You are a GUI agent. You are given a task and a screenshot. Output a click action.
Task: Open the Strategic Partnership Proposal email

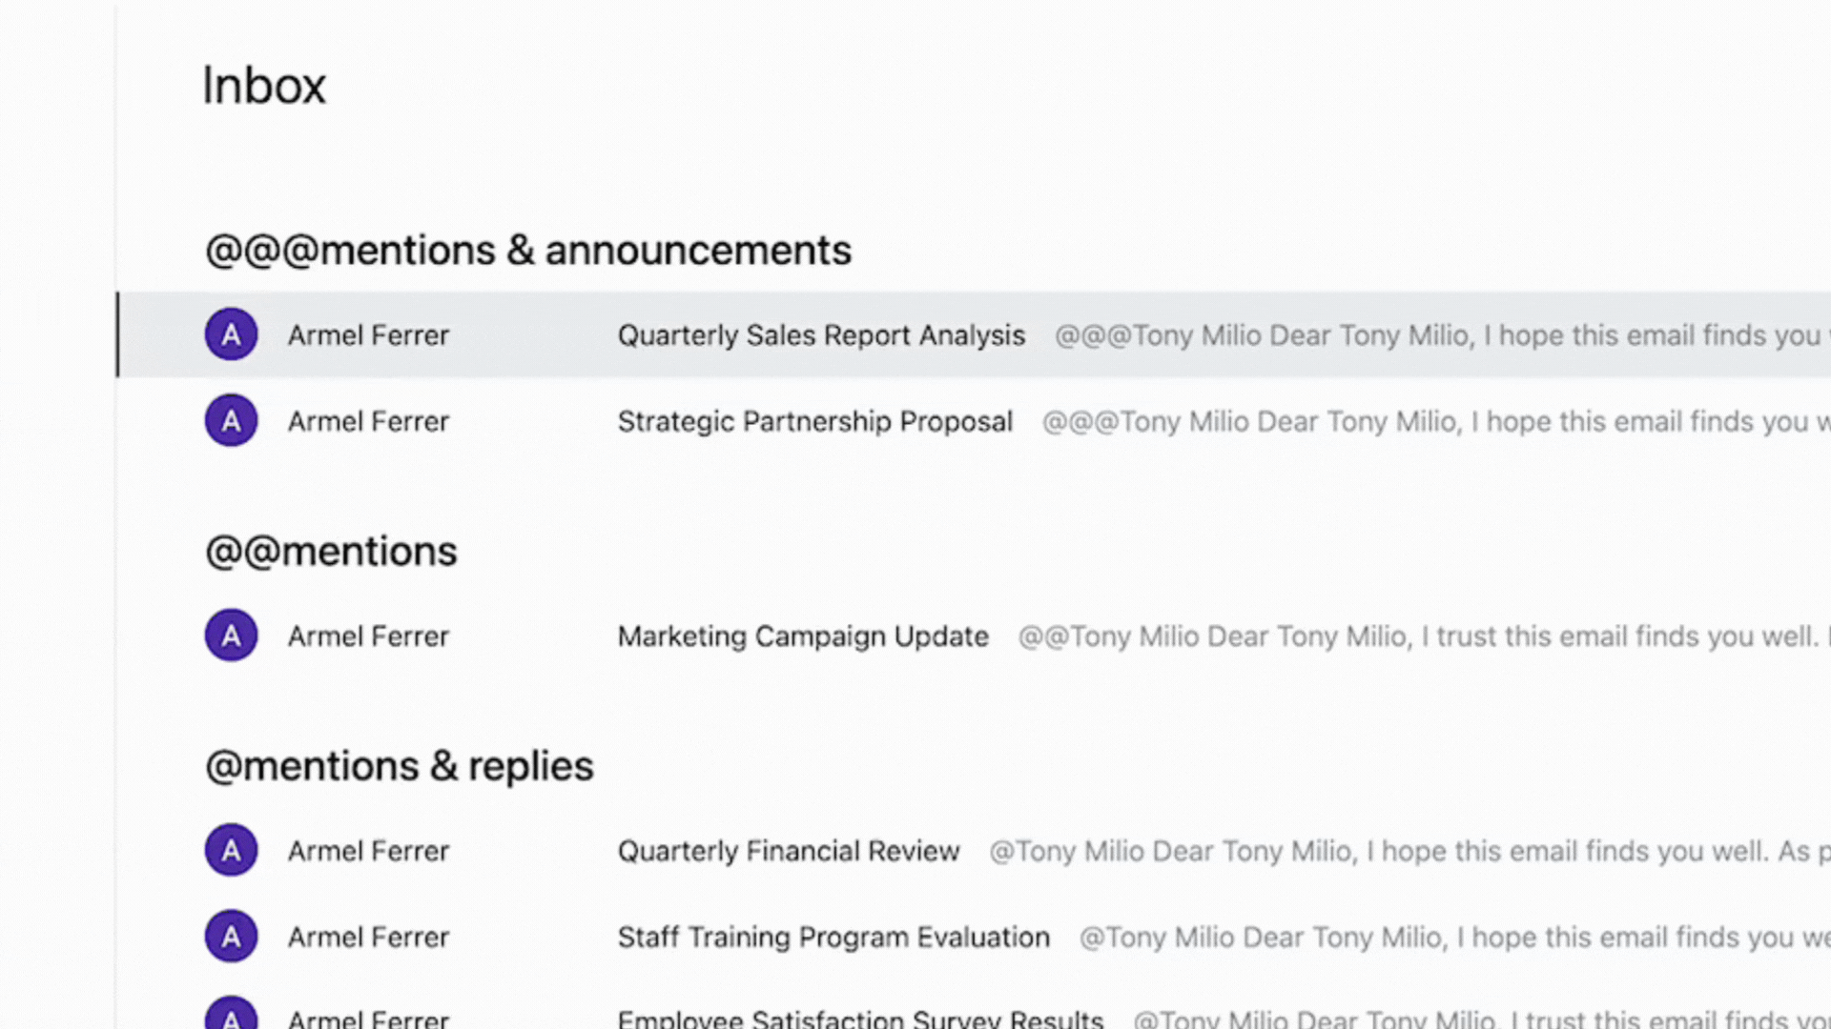[x=814, y=421]
